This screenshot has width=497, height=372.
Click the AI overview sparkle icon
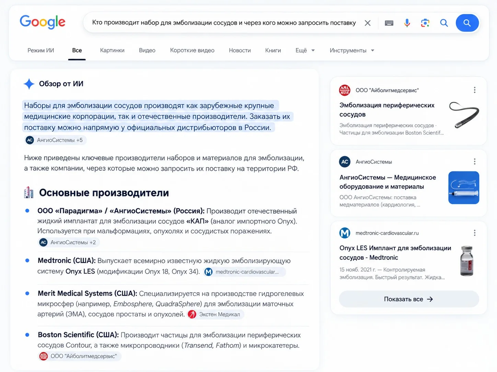(x=29, y=84)
